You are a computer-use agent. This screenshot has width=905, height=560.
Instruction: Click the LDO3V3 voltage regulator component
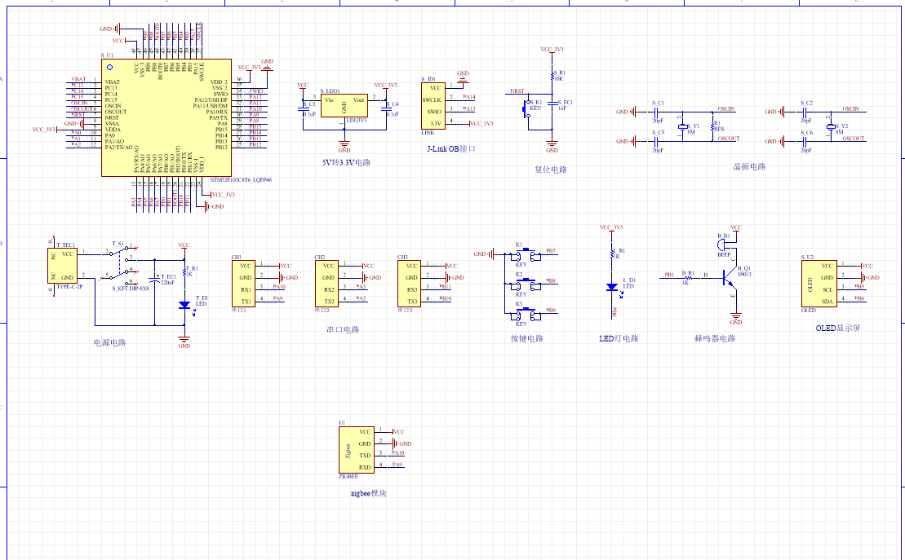tap(344, 105)
